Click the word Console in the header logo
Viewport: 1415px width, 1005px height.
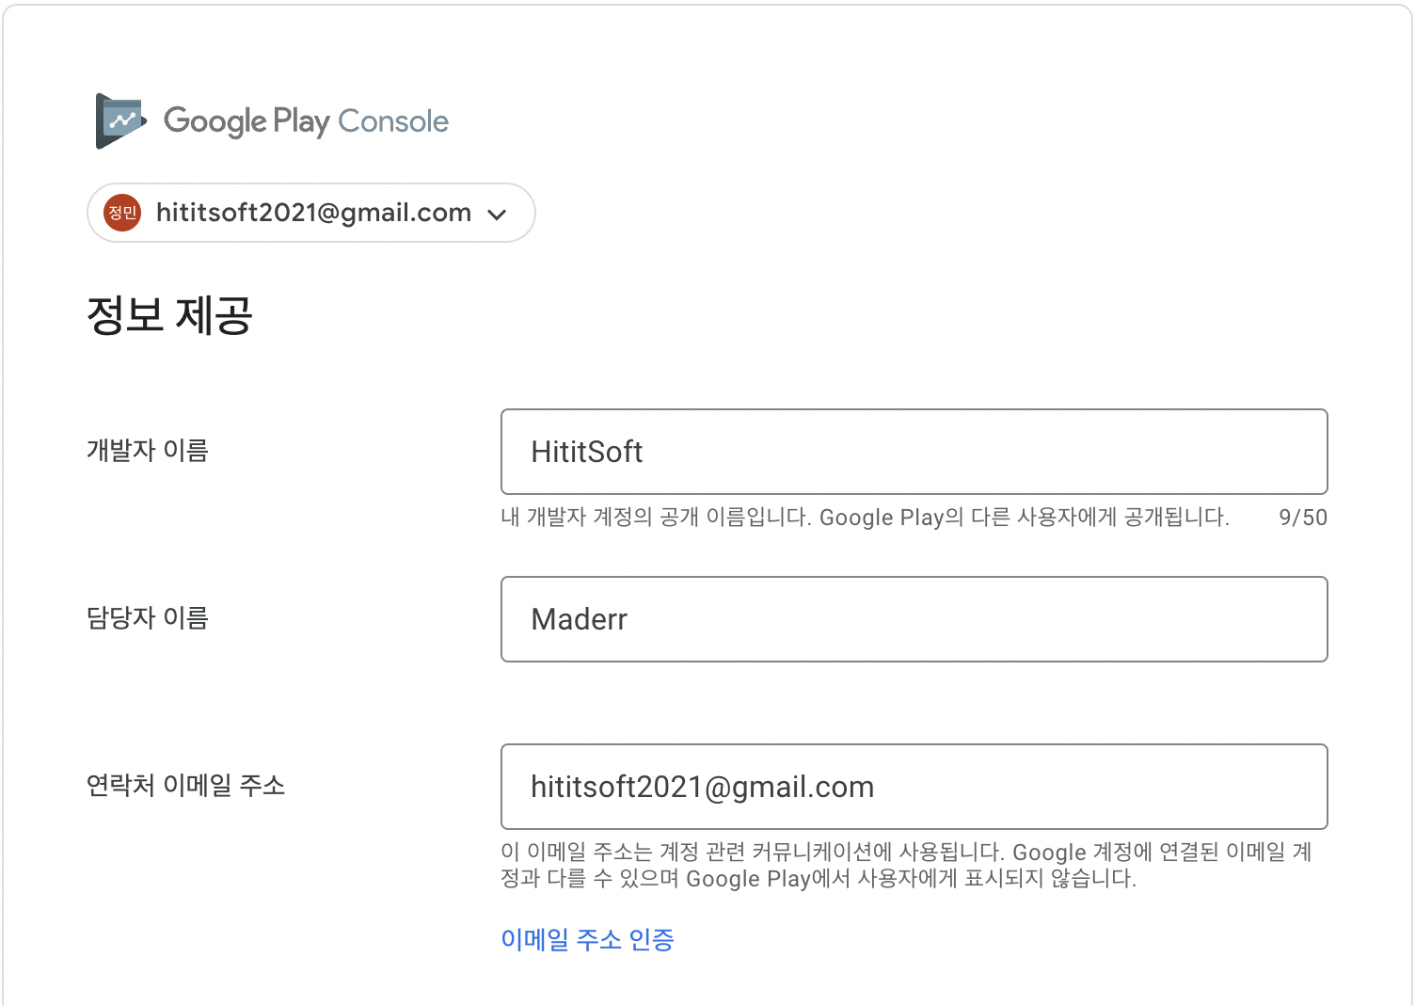(393, 121)
